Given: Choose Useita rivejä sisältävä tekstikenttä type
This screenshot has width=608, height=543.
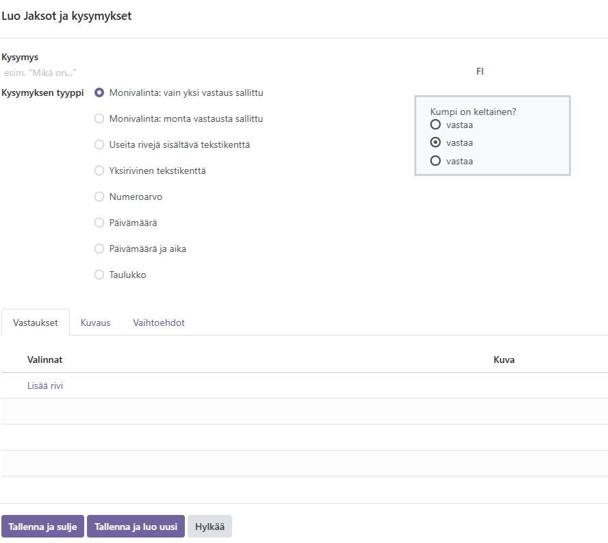Looking at the screenshot, I should pyautogui.click(x=99, y=144).
